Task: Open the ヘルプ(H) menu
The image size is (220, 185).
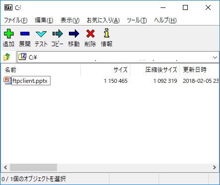Action: (165, 20)
